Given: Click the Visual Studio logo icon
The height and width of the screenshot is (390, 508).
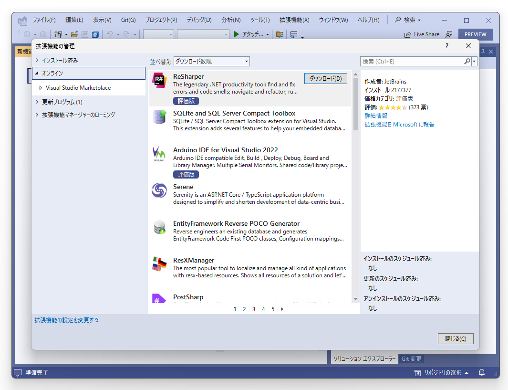Looking at the screenshot, I should (x=22, y=21).
